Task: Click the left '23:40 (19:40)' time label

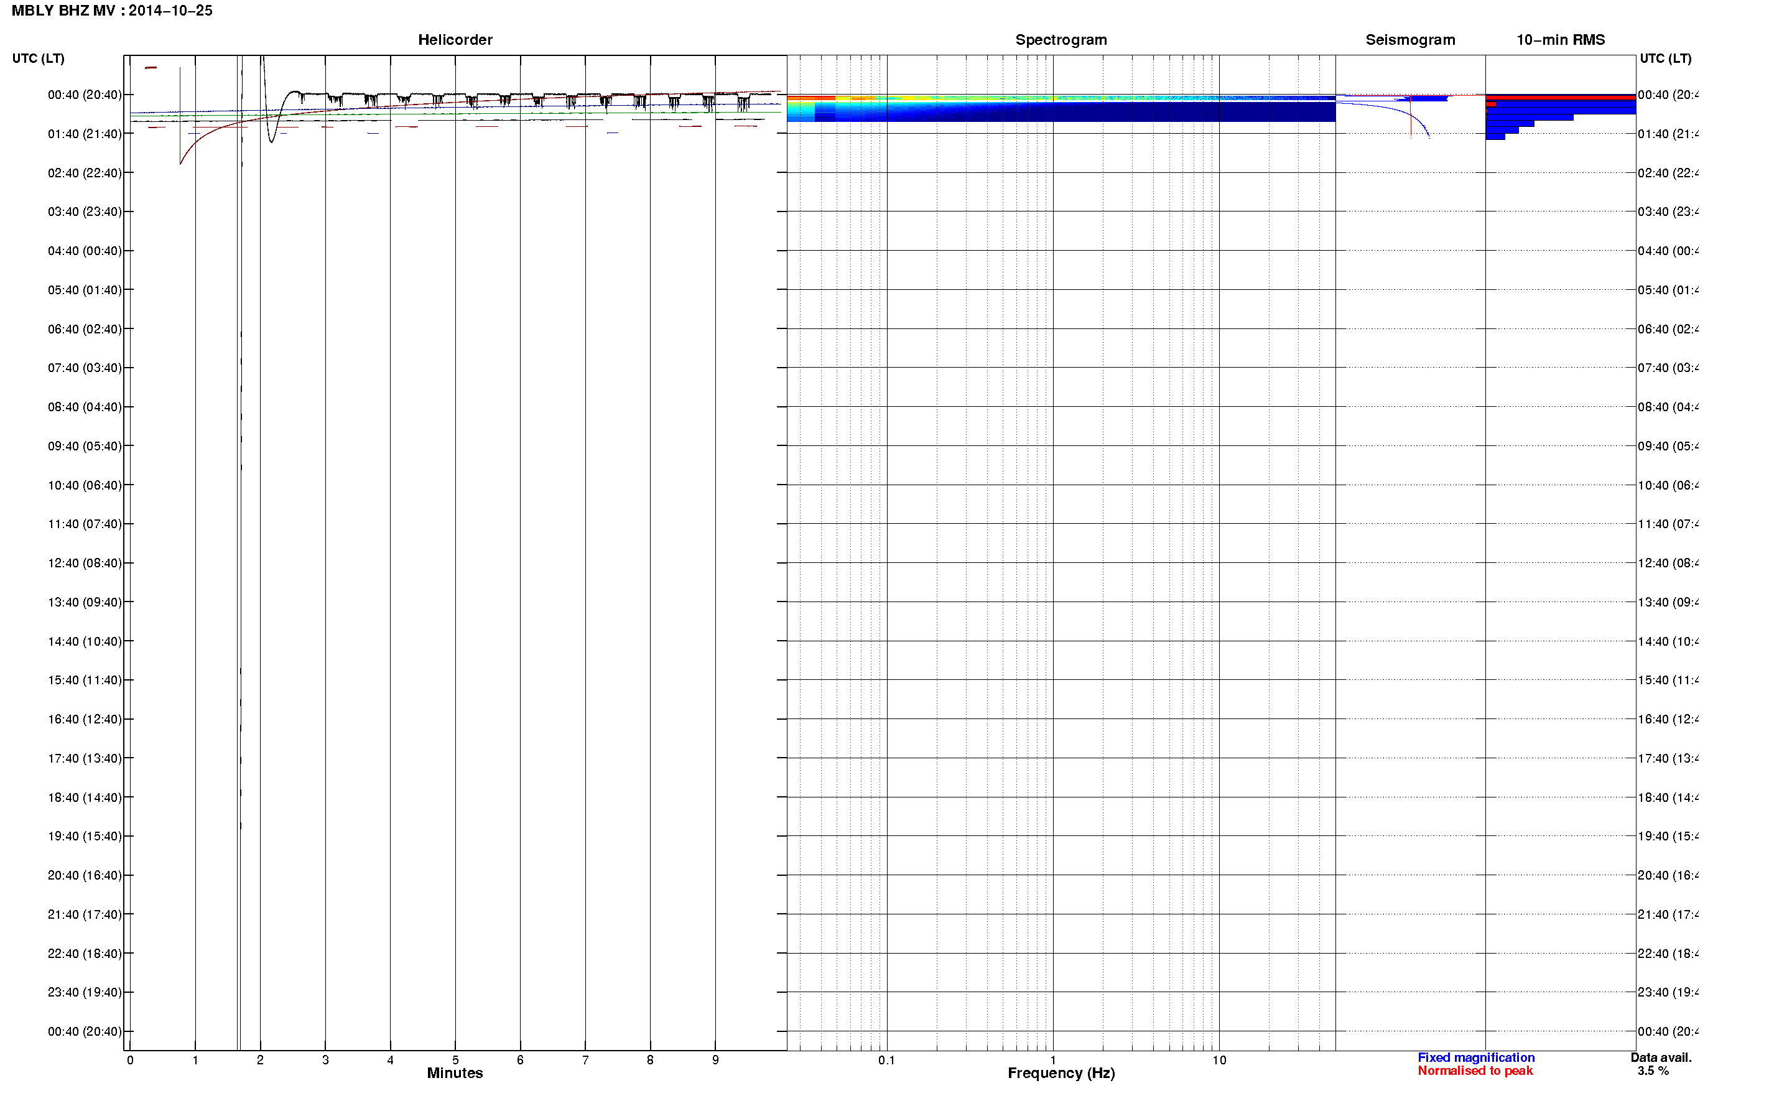Action: click(x=85, y=993)
